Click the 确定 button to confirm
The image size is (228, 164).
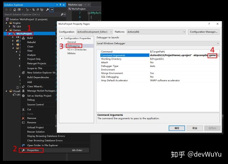coord(177,128)
